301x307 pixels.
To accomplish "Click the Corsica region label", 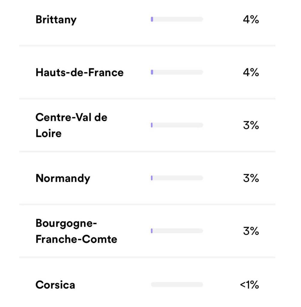I will point(55,285).
